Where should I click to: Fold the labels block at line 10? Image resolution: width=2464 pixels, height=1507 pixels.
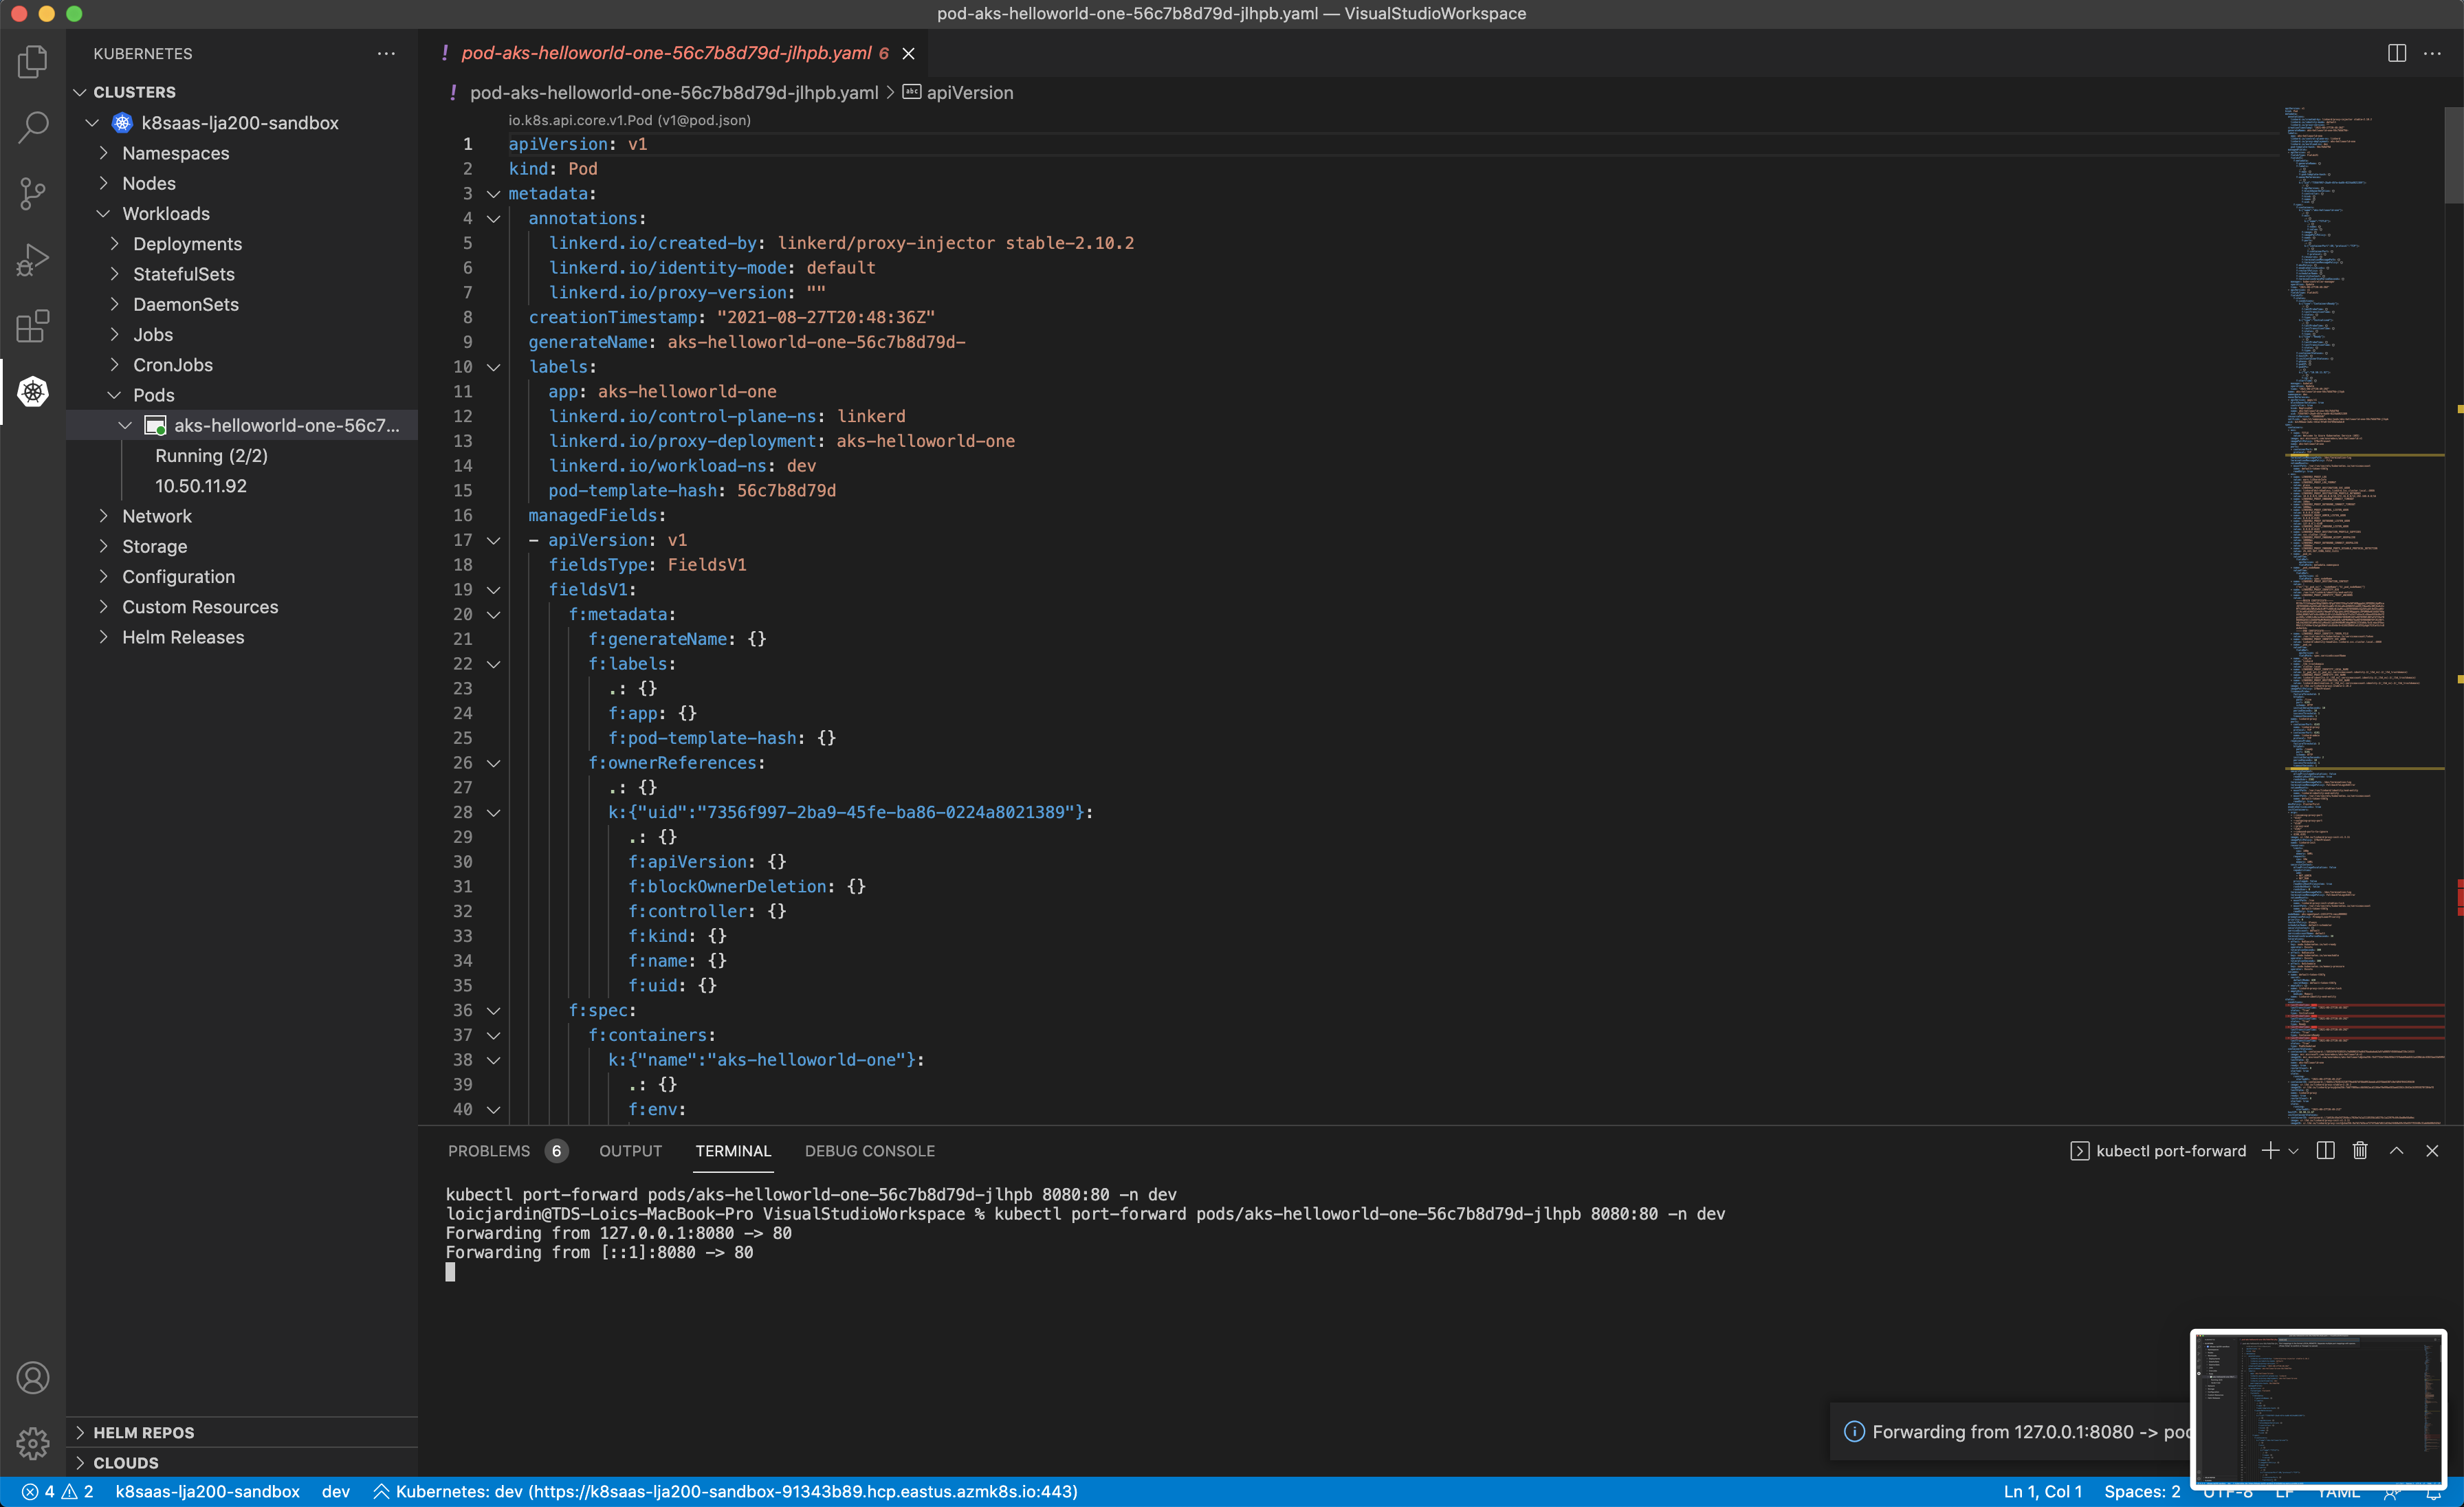[x=493, y=367]
